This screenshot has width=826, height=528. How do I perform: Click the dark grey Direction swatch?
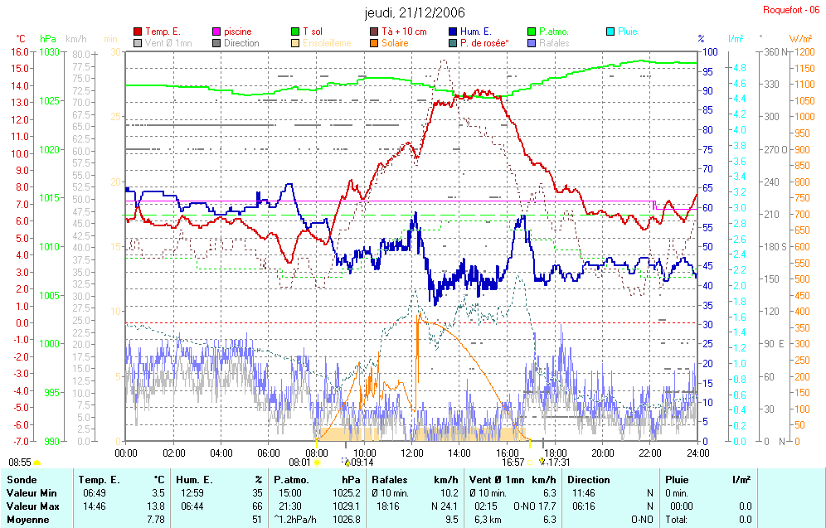pos(216,43)
